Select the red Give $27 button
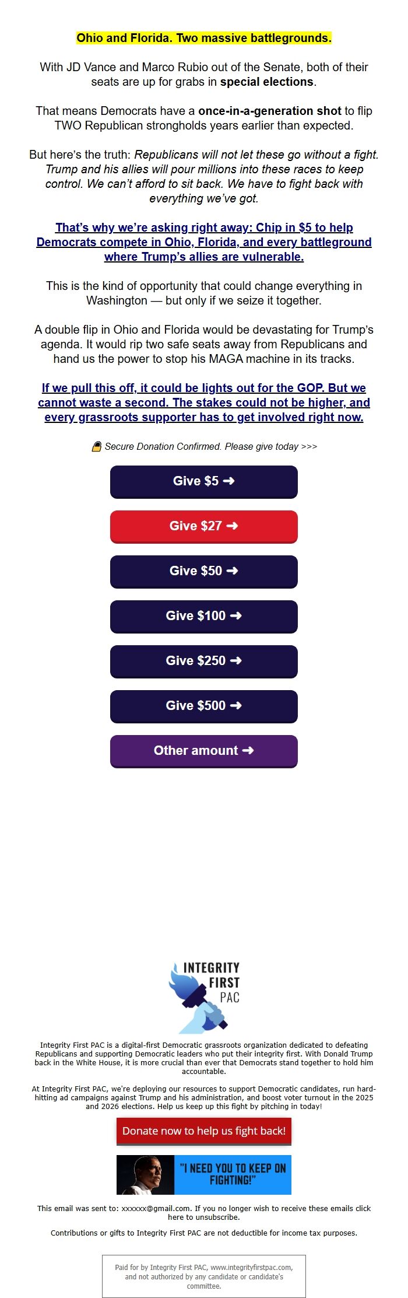The image size is (408, 1298). pos(203,526)
